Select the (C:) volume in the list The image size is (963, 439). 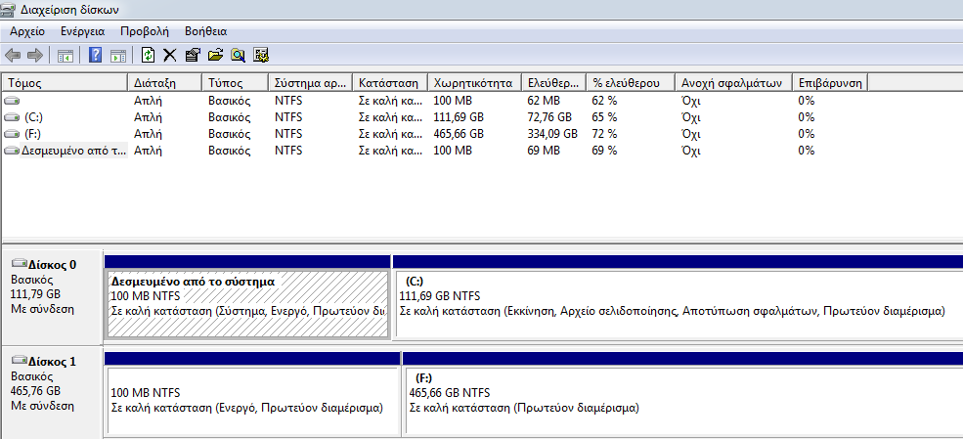coord(33,117)
